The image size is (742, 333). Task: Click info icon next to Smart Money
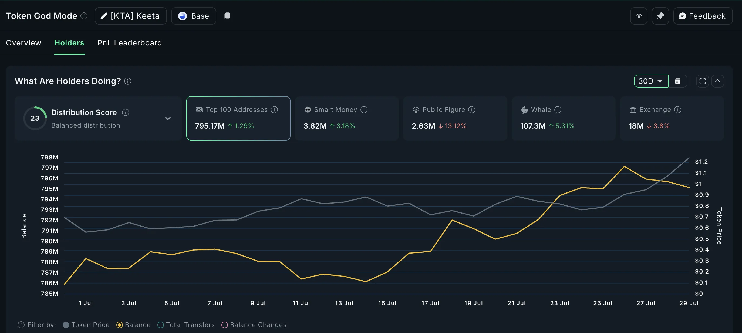364,110
